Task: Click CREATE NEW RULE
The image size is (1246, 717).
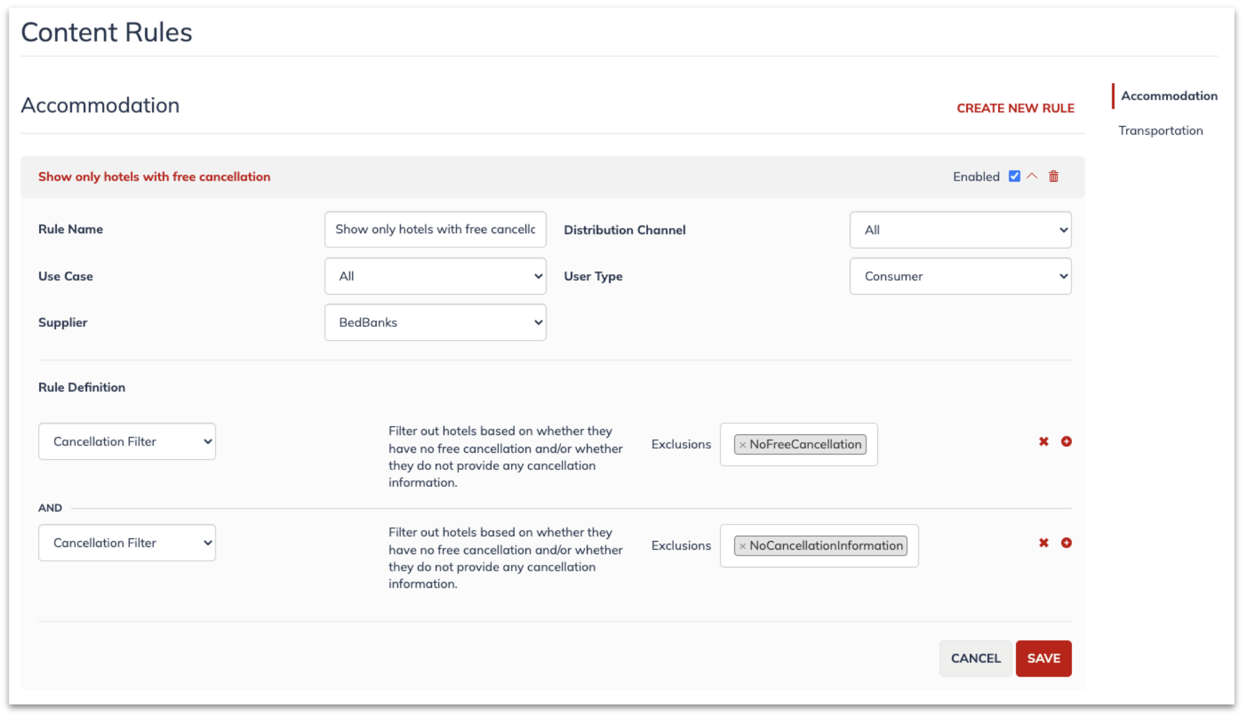Action: (x=1015, y=108)
